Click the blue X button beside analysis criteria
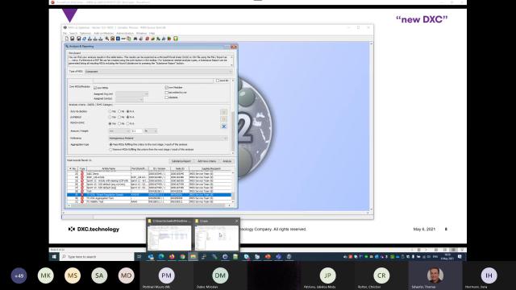 click(x=224, y=126)
